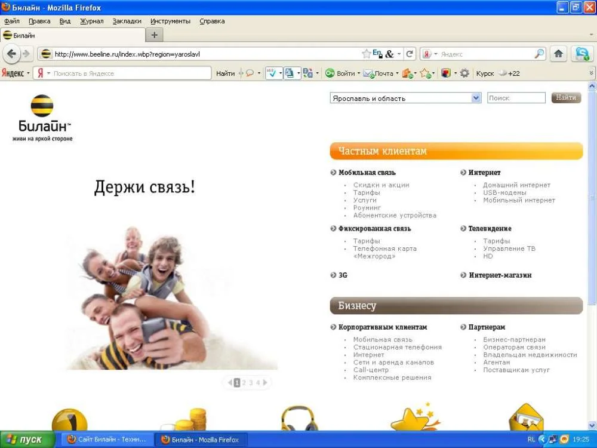Click the previous slide arrow in banner pager
The image size is (597, 448).
pyautogui.click(x=230, y=382)
